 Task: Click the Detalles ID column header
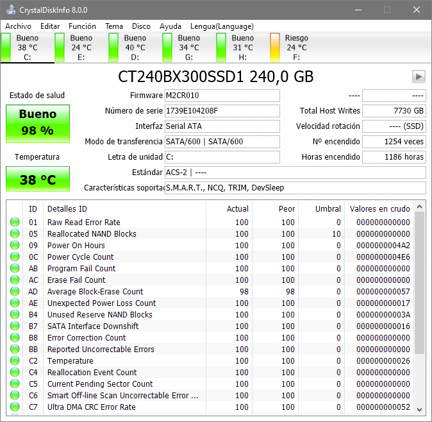click(124, 209)
